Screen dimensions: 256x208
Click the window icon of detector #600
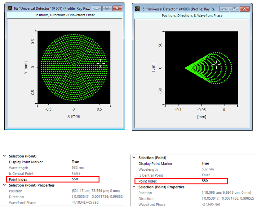[x=137, y=9]
